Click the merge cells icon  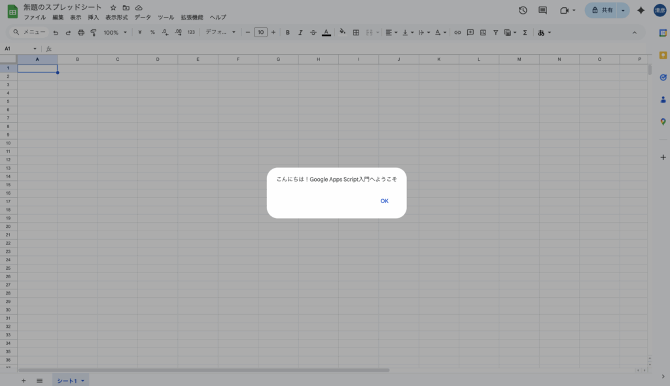pyautogui.click(x=369, y=33)
